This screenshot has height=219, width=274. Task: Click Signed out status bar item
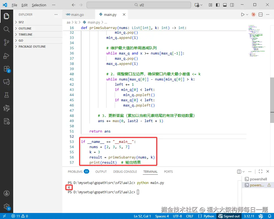[x=229, y=216]
